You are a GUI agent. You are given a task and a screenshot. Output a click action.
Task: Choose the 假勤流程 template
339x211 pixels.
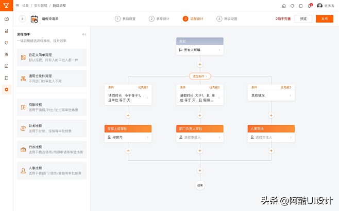click(52, 107)
